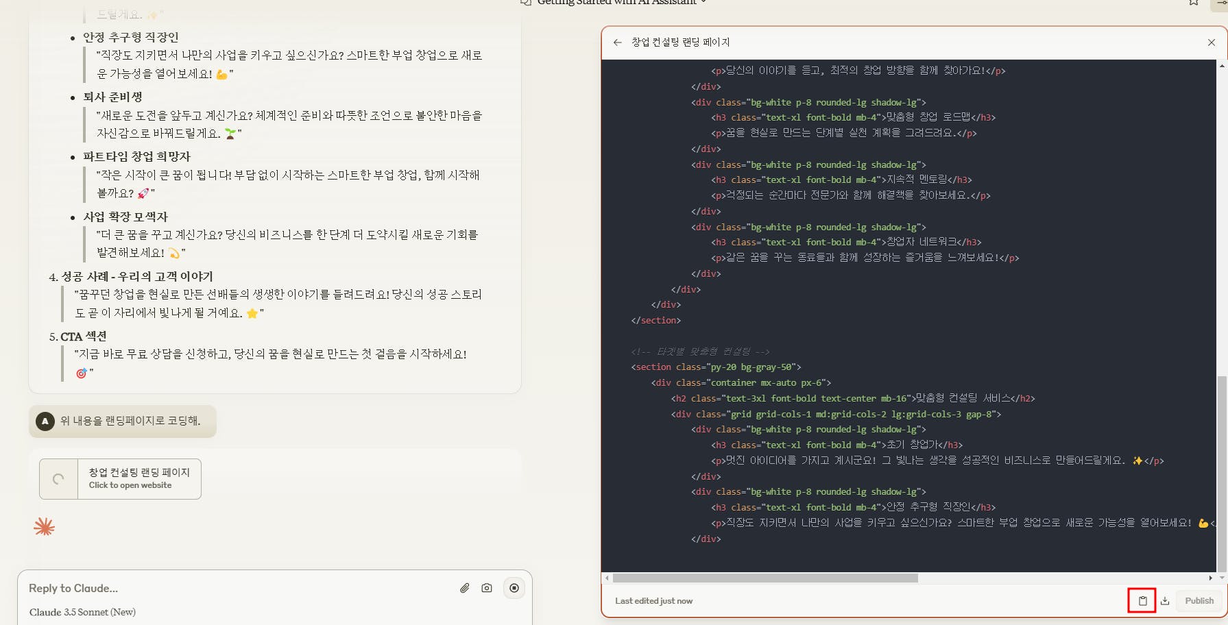Click the horizontal scrollbar thumb in the code panel
The height and width of the screenshot is (625, 1228).
pos(765,578)
